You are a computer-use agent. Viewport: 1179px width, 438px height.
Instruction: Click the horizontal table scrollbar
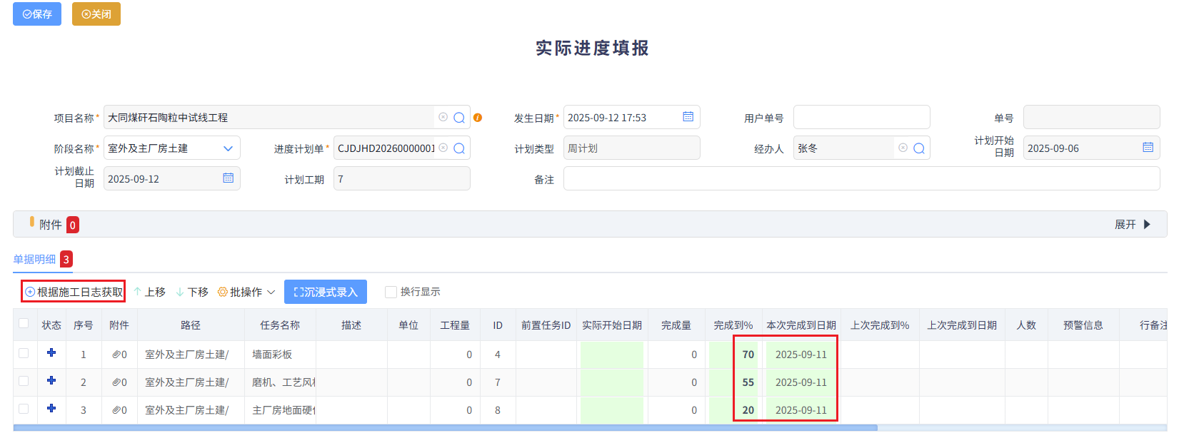pyautogui.click(x=445, y=428)
